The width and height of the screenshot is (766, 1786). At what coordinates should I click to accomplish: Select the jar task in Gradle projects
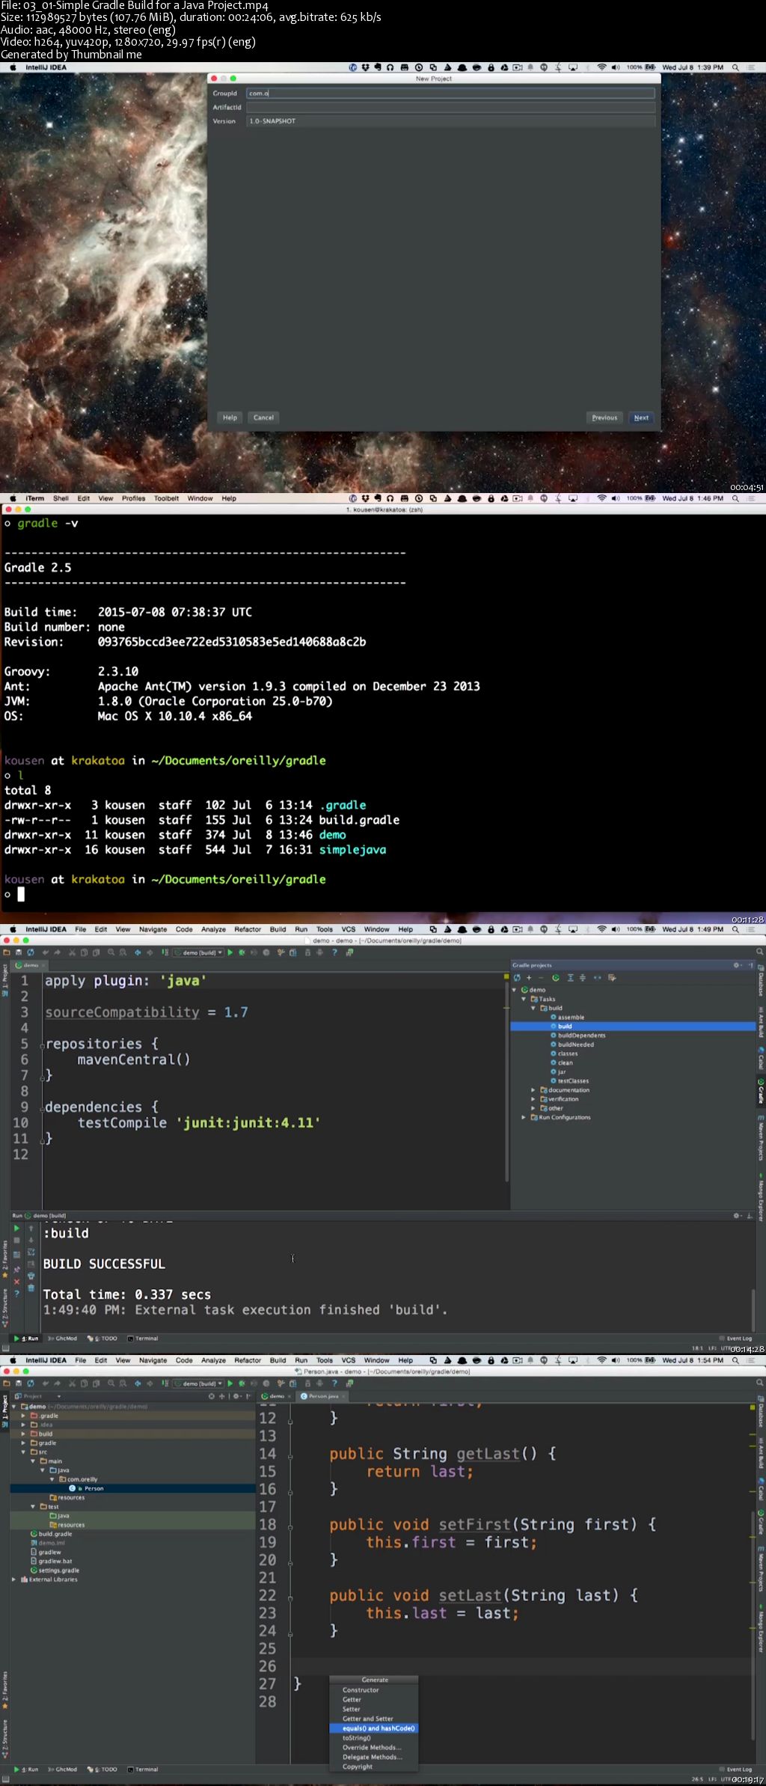[x=562, y=1071]
